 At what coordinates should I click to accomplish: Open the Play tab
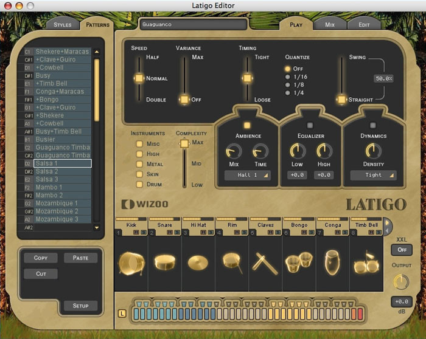[x=296, y=25]
